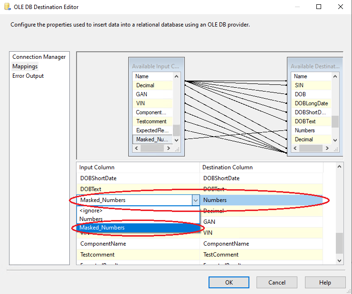352x294 pixels.
Task: Click the Numbers destination column cell
Action: tap(261, 200)
